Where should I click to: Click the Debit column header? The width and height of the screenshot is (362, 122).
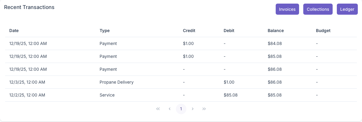click(x=229, y=31)
